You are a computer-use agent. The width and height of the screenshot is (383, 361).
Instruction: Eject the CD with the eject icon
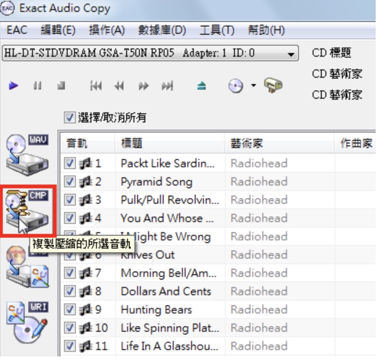coord(202,86)
